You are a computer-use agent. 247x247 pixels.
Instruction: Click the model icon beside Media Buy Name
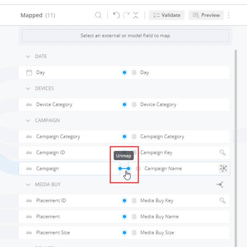click(x=134, y=217)
